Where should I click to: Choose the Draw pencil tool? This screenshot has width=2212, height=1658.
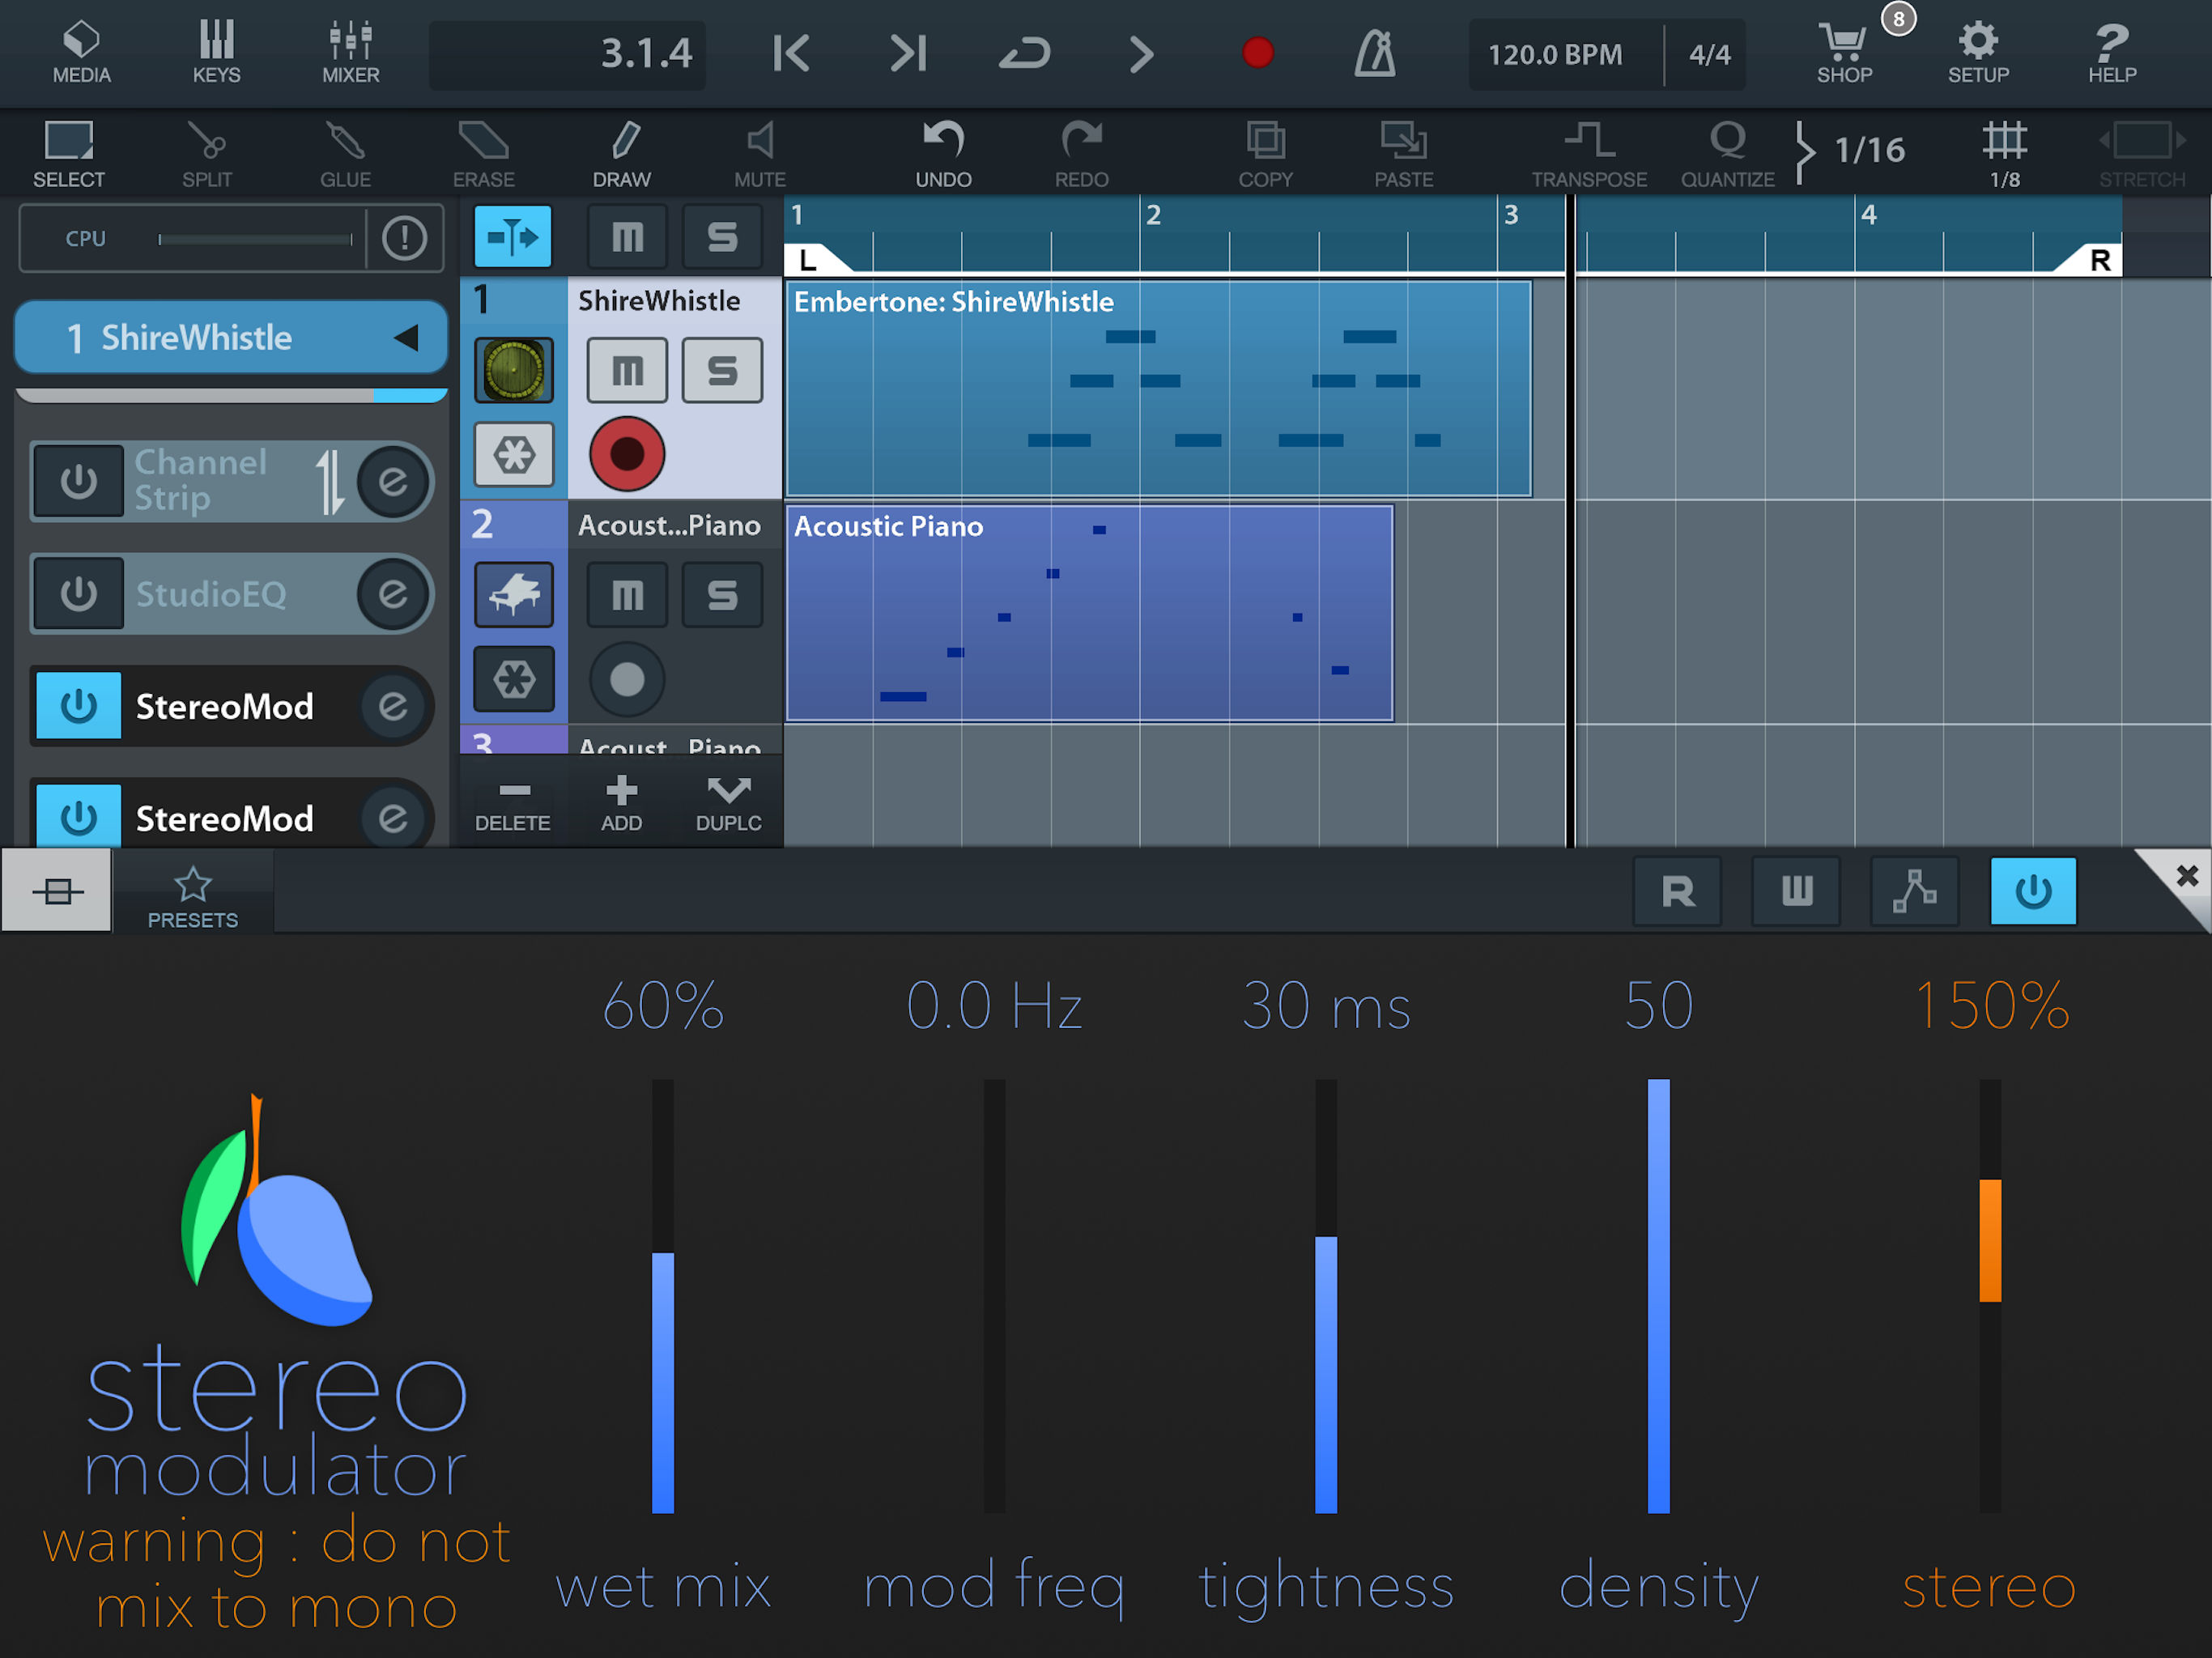coord(622,153)
